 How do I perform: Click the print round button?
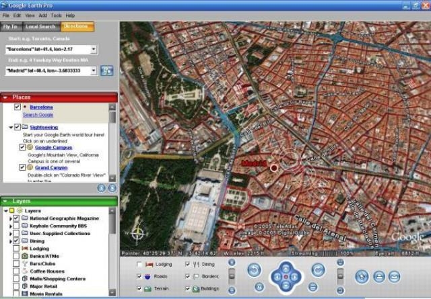click(379, 277)
